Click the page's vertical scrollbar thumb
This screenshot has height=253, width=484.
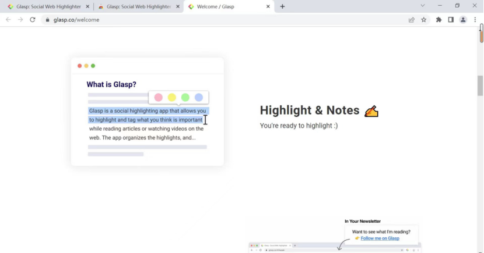(480, 85)
